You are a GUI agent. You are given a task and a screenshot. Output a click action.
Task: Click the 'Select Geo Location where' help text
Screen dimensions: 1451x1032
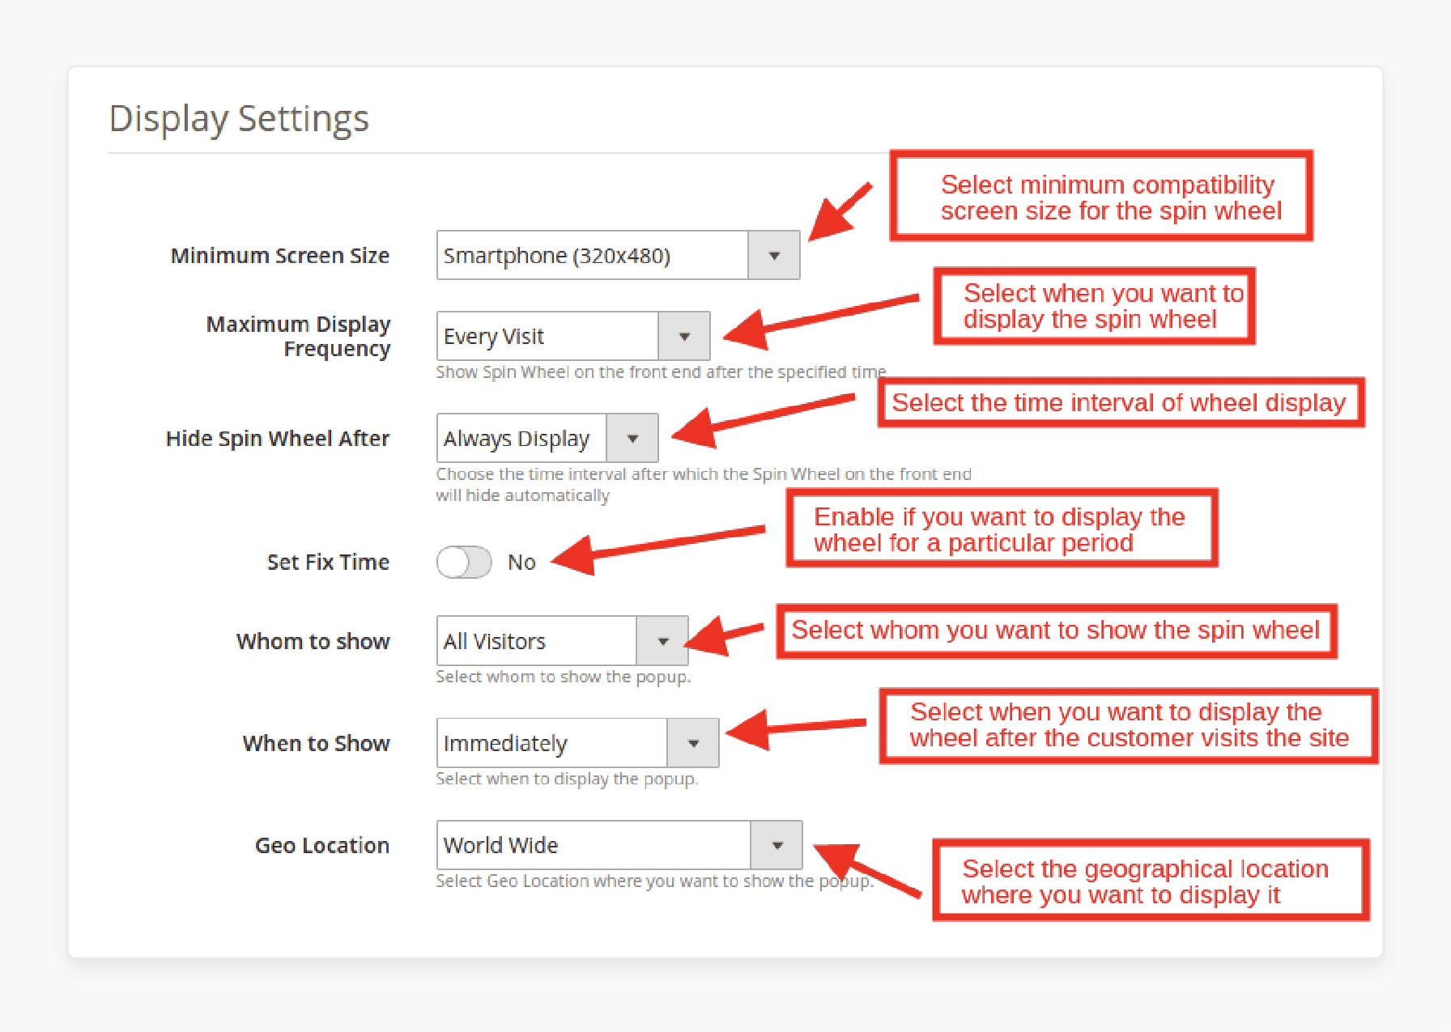pyautogui.click(x=655, y=881)
